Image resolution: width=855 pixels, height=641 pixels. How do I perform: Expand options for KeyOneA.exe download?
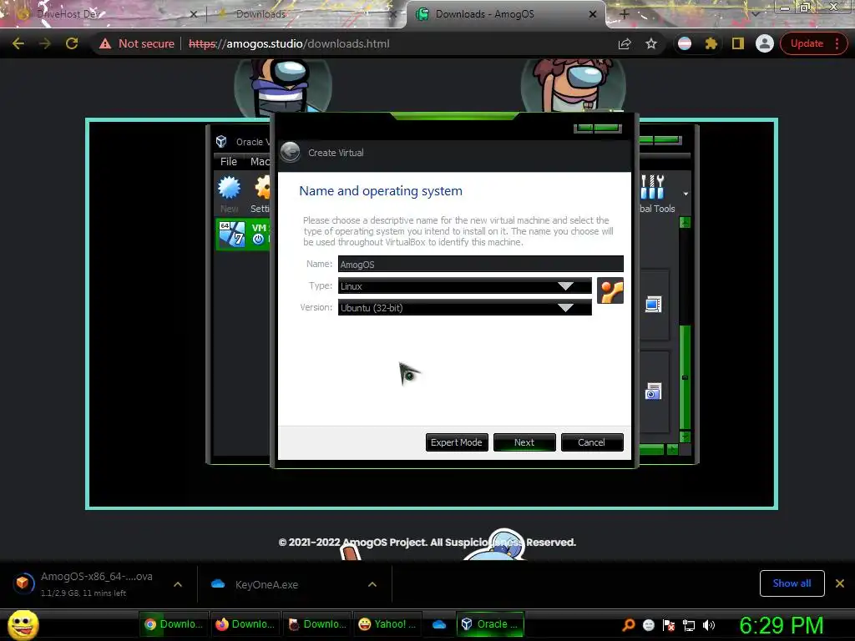pos(372,583)
